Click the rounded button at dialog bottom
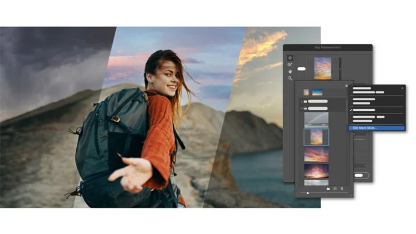Viewport: 416px width, 234px height. [x=361, y=175]
